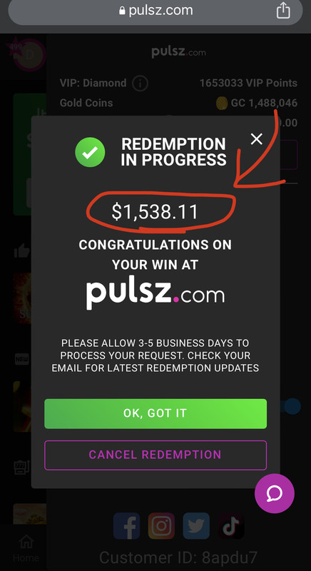This screenshot has height=571, width=311.
Task: Click the VIP Diamond info icon
Action: pyautogui.click(x=140, y=84)
